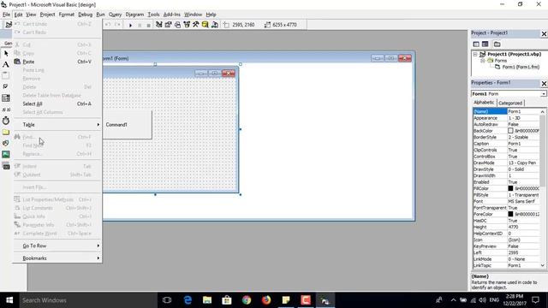Open Data View Window toolbar icon

(x=205, y=25)
